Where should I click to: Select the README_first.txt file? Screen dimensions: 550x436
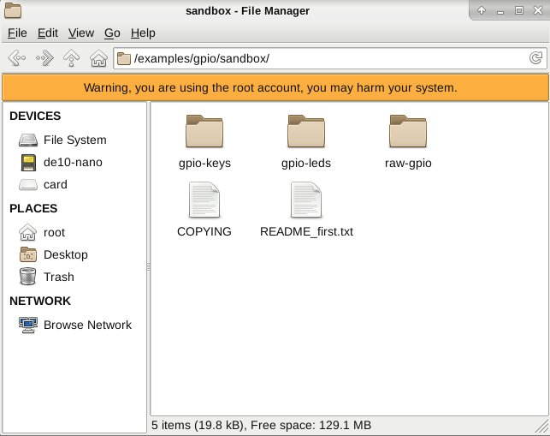point(306,210)
